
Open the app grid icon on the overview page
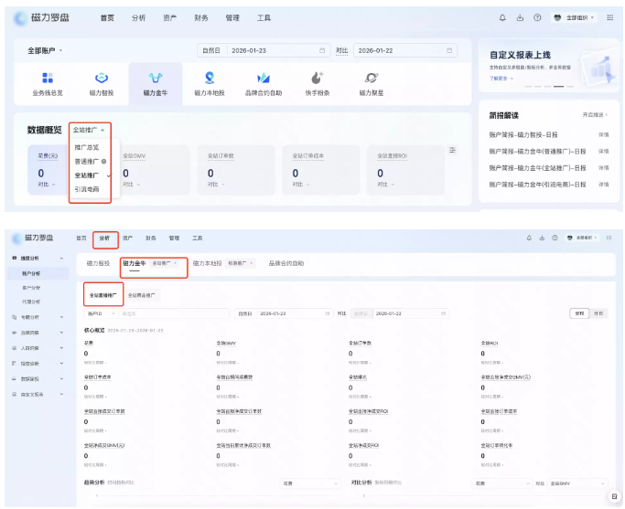(x=609, y=17)
